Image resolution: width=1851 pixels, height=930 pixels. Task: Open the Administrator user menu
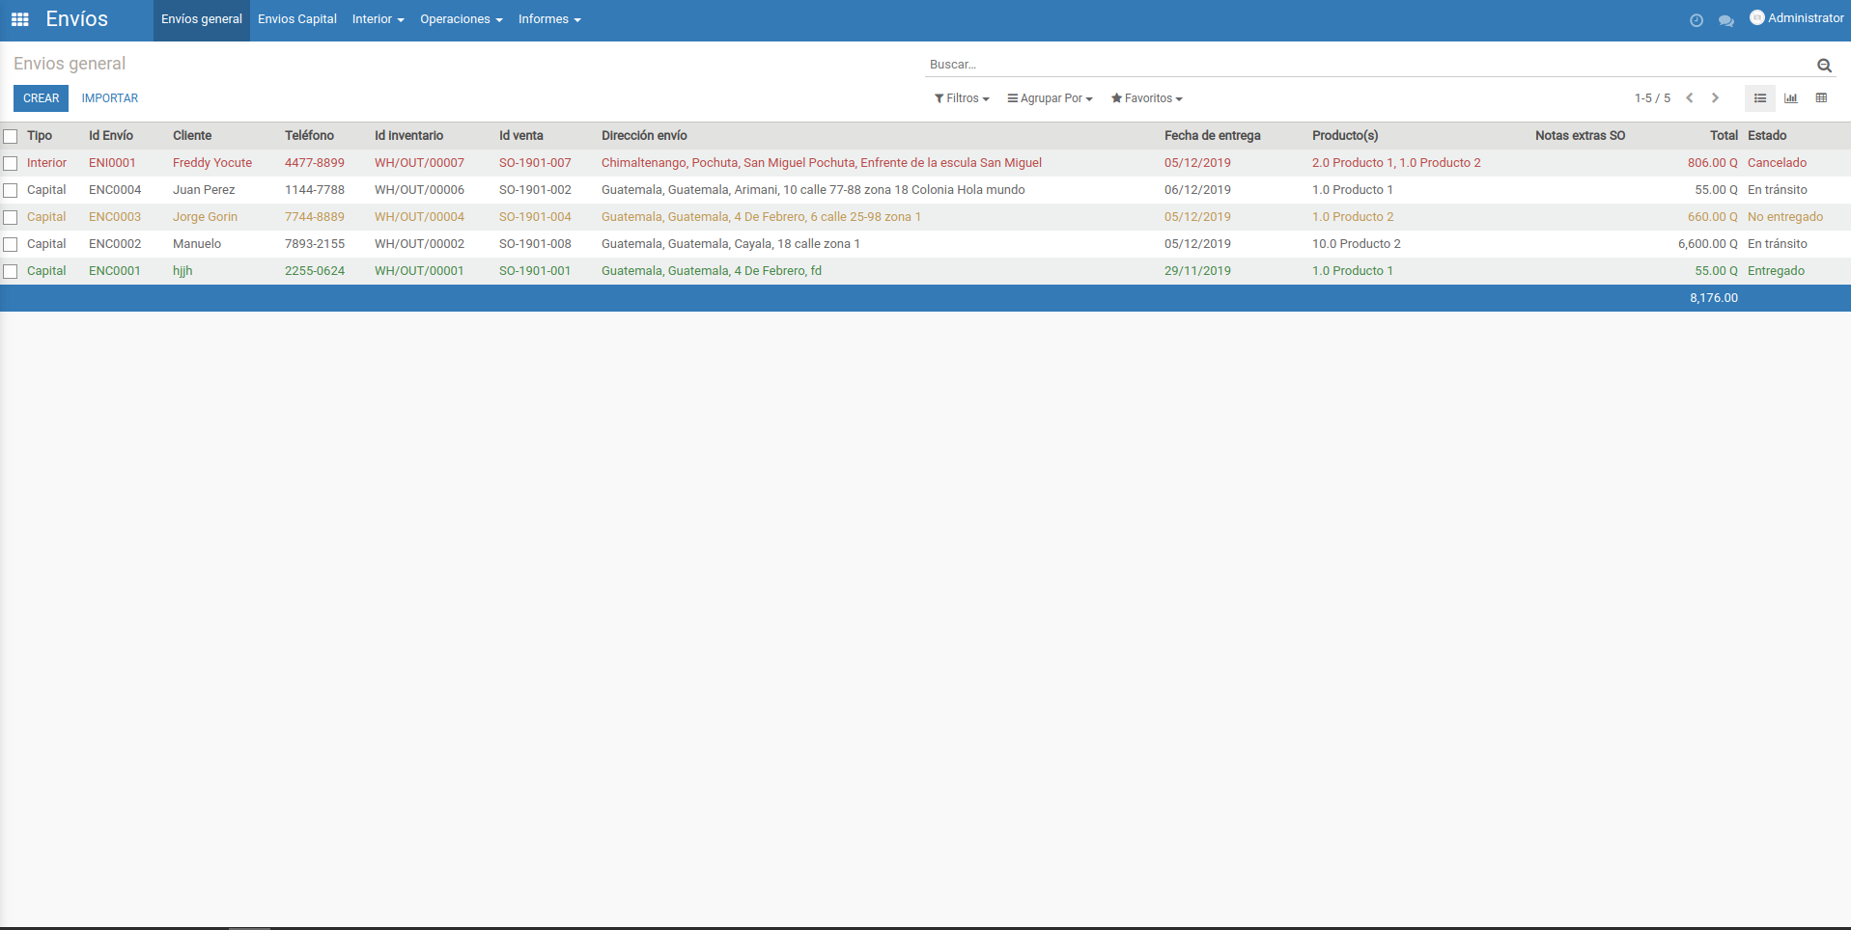[x=1797, y=18]
